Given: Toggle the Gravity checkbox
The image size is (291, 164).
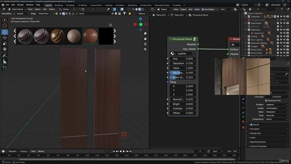Looking at the screenshot, I should click(251, 124).
